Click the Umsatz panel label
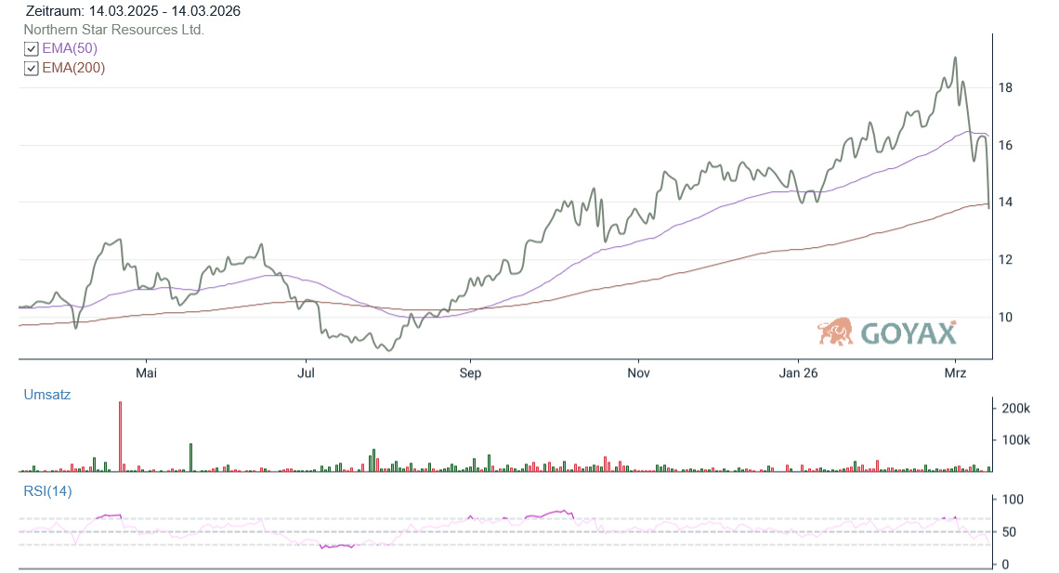Screen dimensions: 1059x573 [46, 395]
